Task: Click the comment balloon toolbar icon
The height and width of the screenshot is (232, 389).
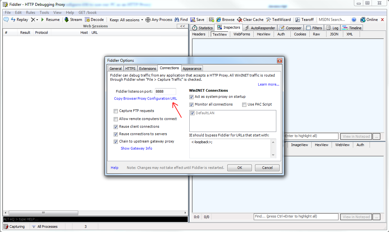Action: pyautogui.click(x=6, y=20)
